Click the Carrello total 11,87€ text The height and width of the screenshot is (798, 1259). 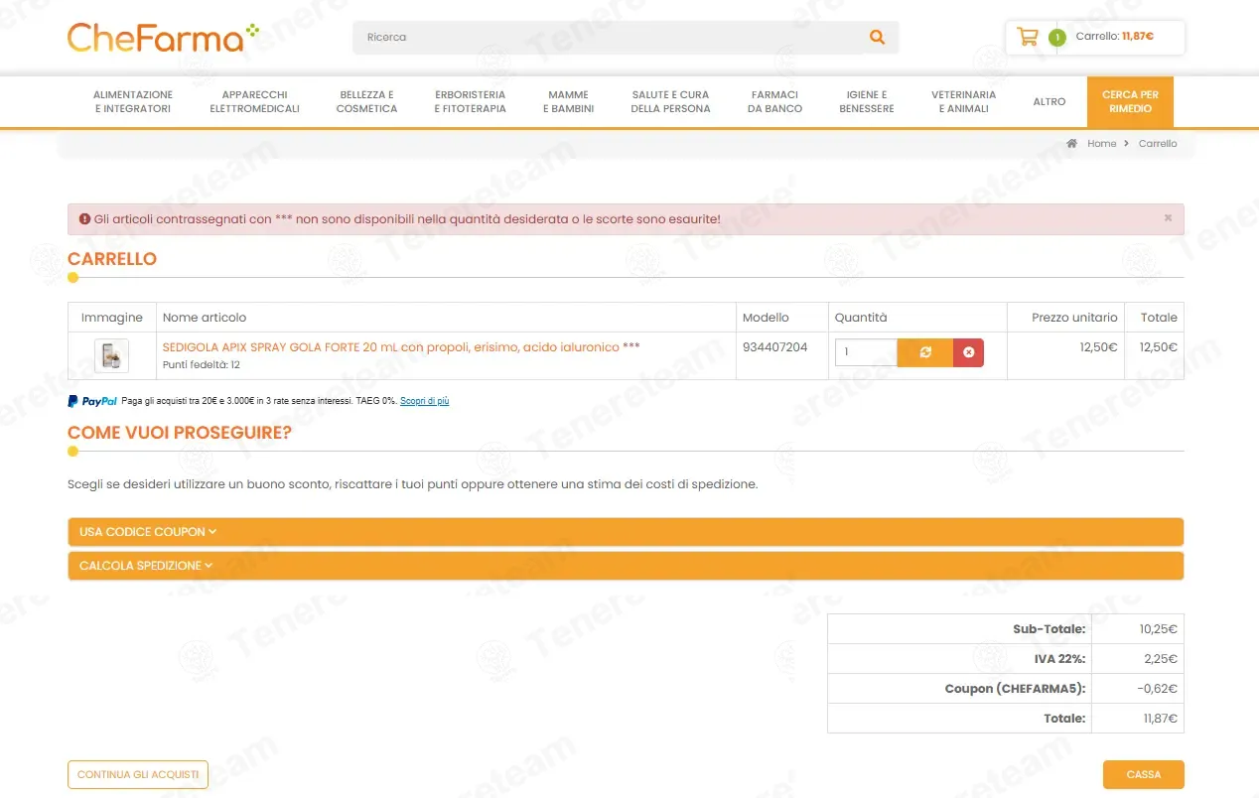[x=1138, y=37]
